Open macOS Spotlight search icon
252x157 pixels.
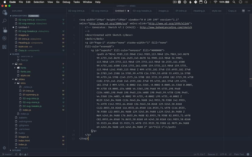[234, 2]
